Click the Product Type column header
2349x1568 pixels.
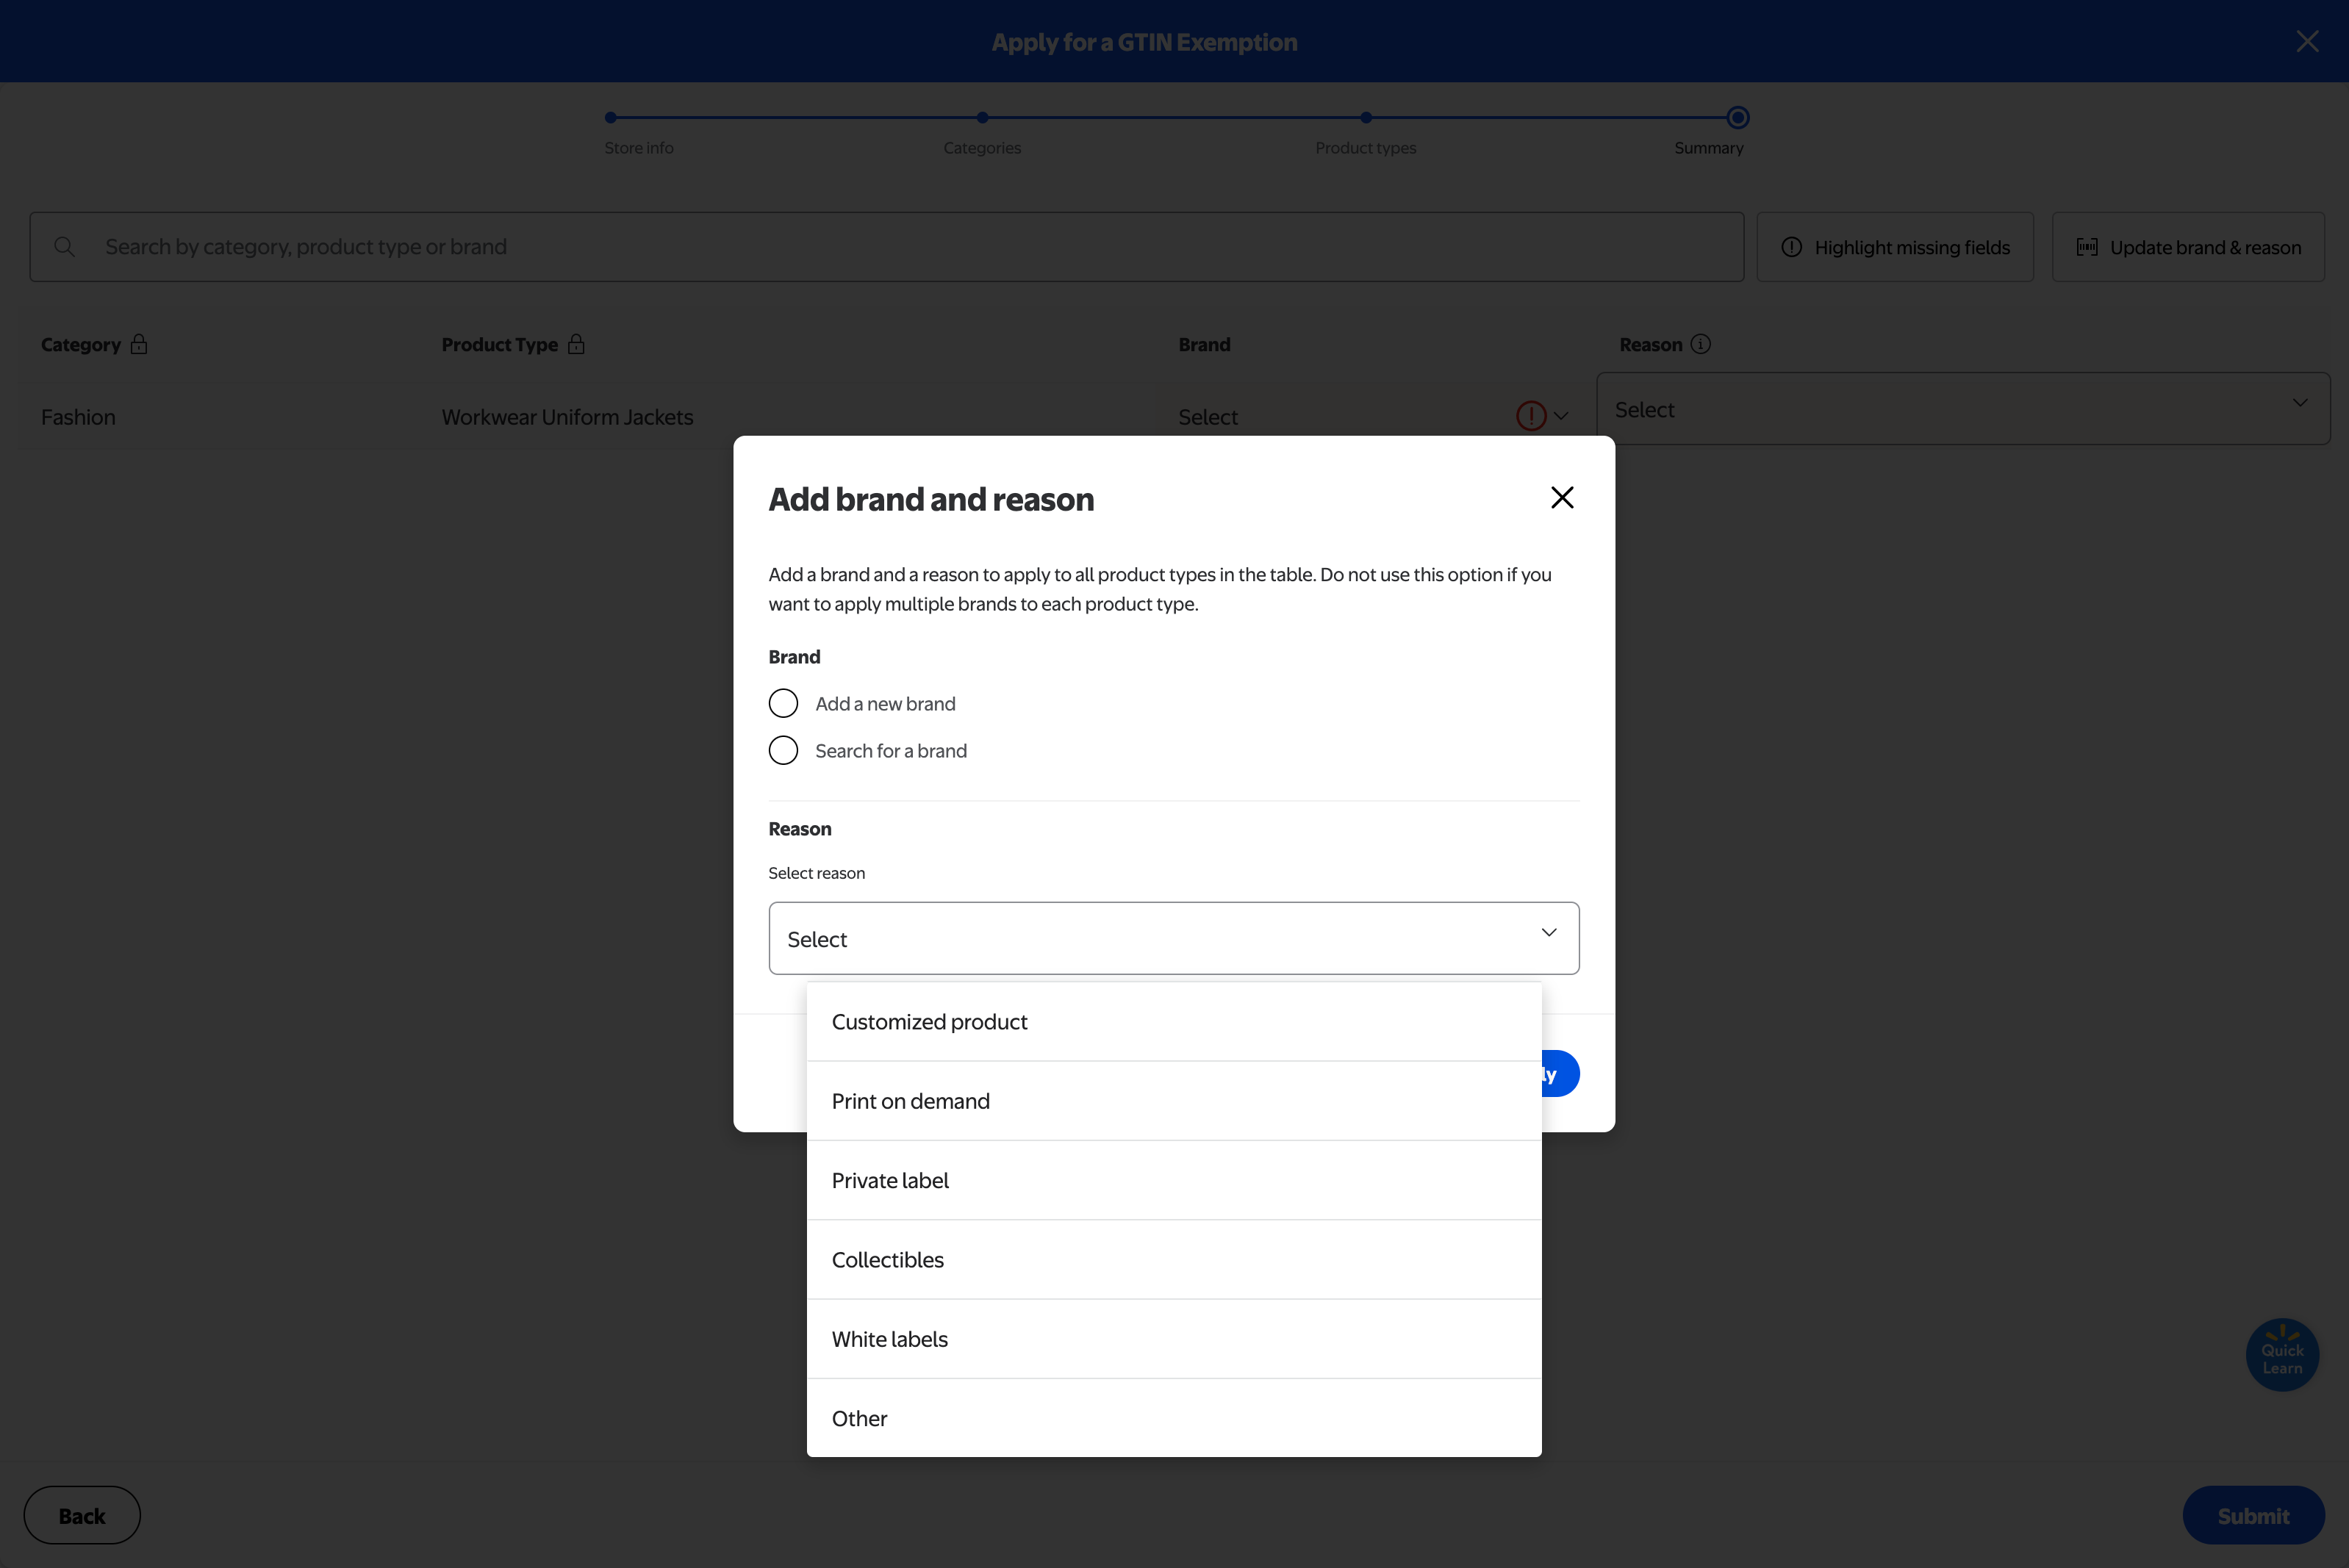(499, 344)
